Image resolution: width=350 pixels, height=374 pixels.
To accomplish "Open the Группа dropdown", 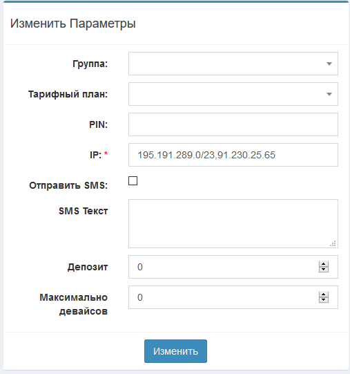I will (233, 64).
